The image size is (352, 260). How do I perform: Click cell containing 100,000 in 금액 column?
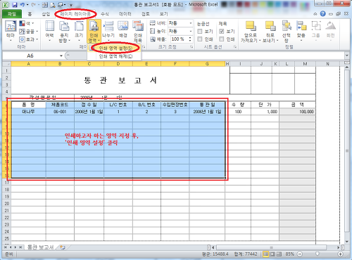[297, 112]
